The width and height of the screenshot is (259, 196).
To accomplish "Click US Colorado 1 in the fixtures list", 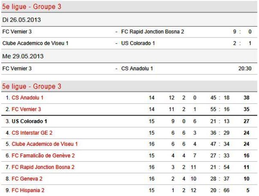I will [x=138, y=43].
